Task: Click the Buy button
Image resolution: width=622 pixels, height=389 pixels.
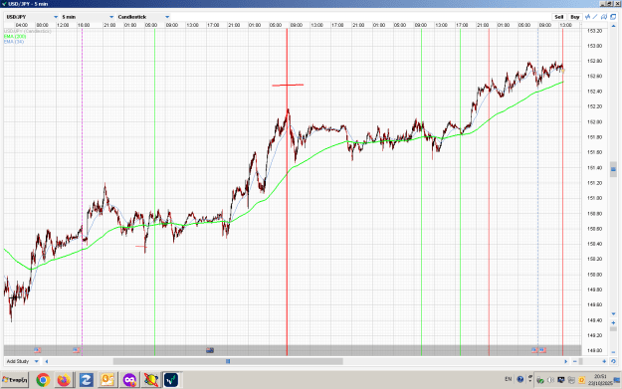Action: 575,17
